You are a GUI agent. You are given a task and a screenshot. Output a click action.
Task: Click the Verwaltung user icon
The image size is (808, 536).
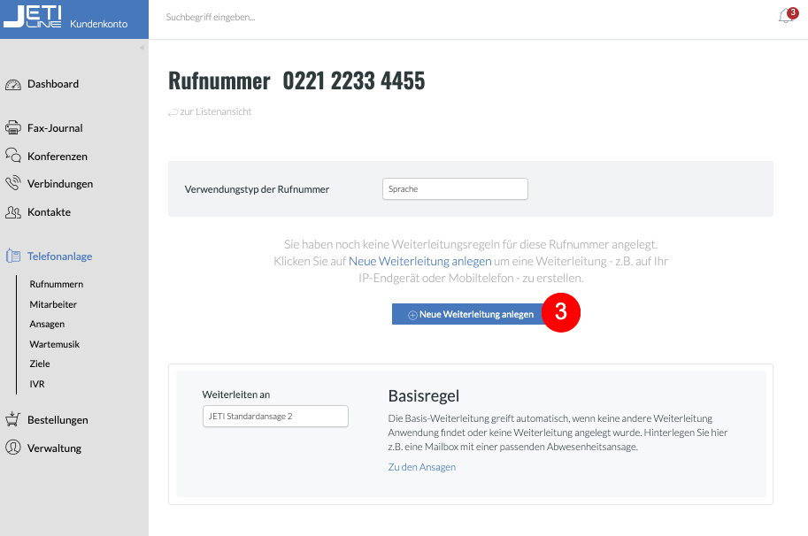pyautogui.click(x=12, y=448)
